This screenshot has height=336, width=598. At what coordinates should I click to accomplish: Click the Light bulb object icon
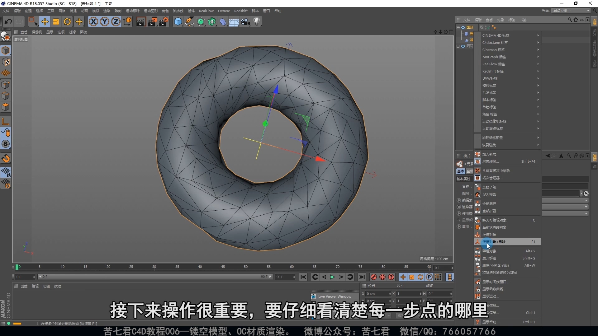pyautogui.click(x=257, y=21)
